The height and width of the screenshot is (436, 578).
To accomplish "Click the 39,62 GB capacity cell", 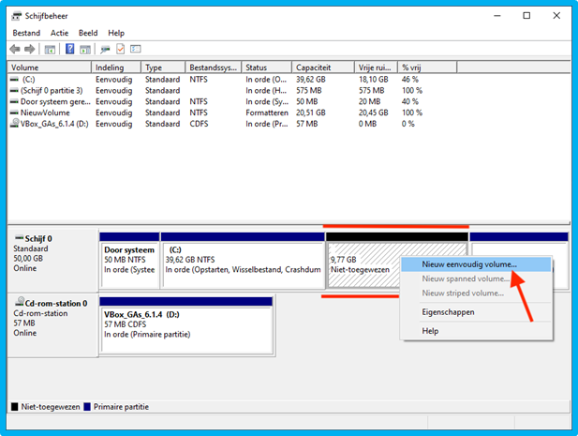I will (311, 80).
